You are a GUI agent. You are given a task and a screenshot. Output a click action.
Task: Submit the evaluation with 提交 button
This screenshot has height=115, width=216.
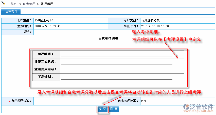(102, 109)
